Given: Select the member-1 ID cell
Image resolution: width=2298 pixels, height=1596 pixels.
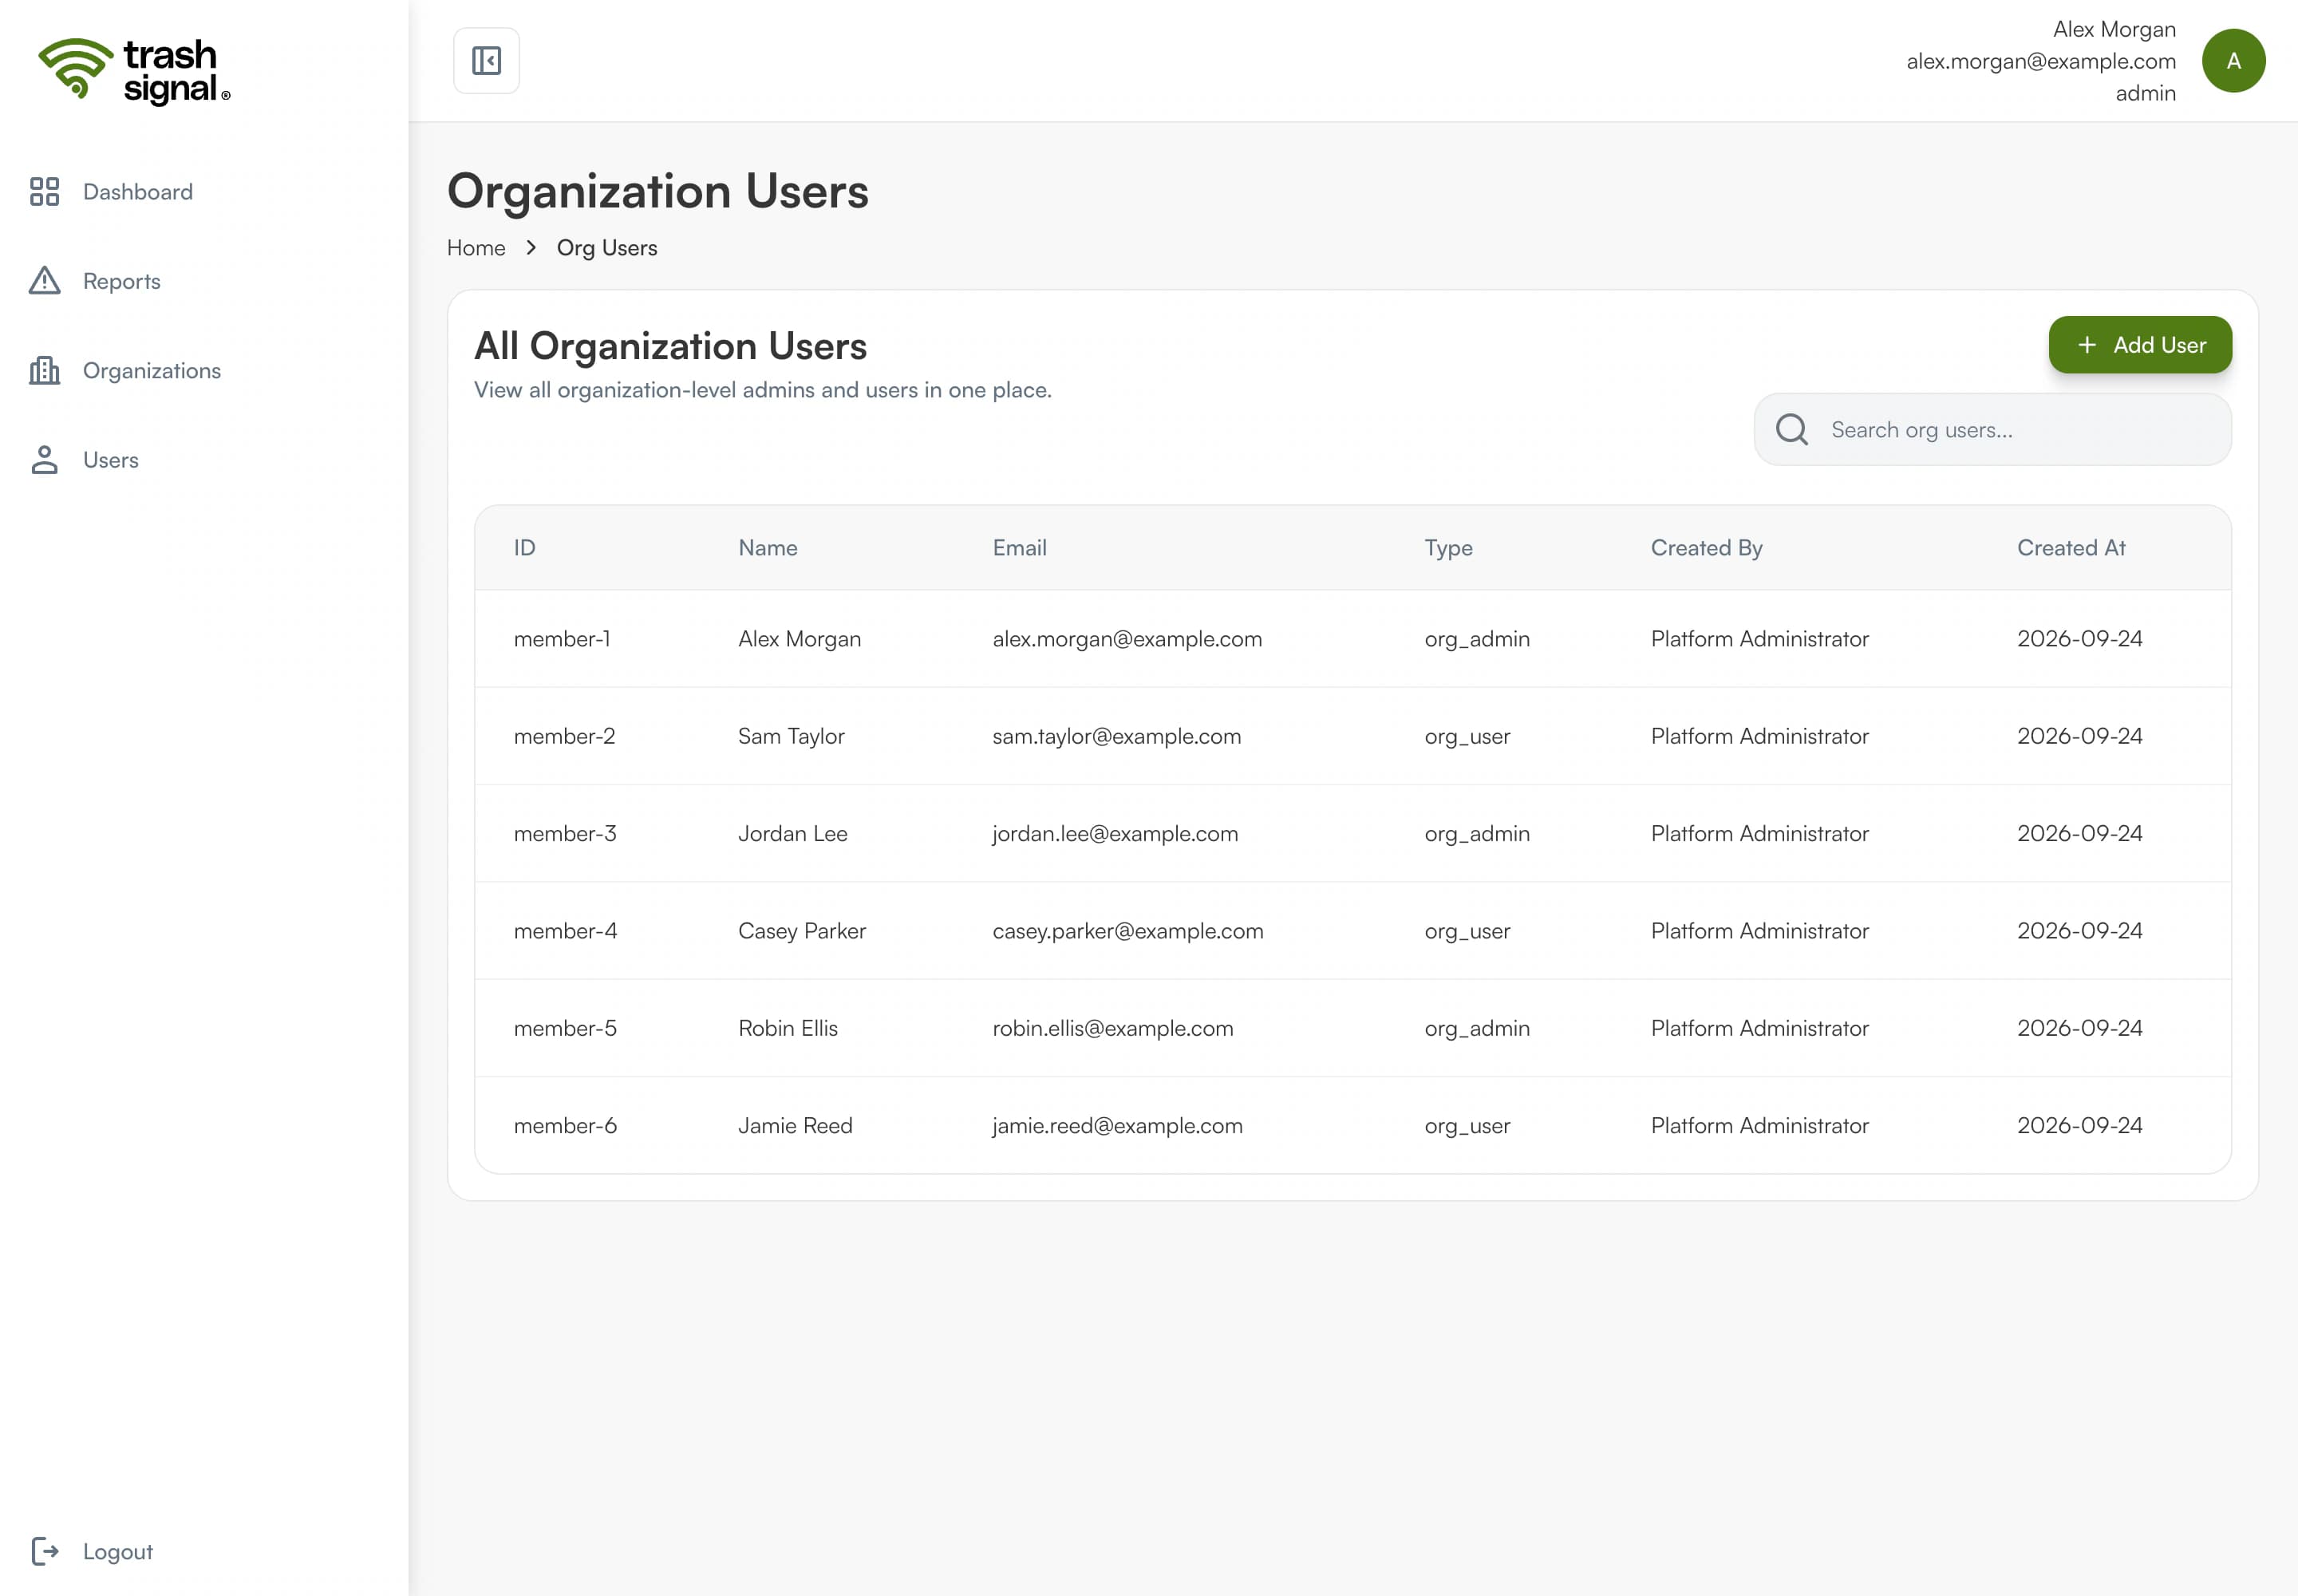Looking at the screenshot, I should coord(562,639).
